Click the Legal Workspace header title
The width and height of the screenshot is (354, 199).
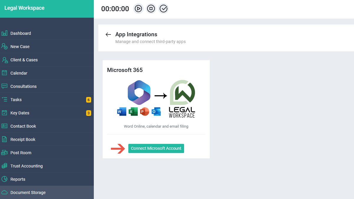point(24,8)
